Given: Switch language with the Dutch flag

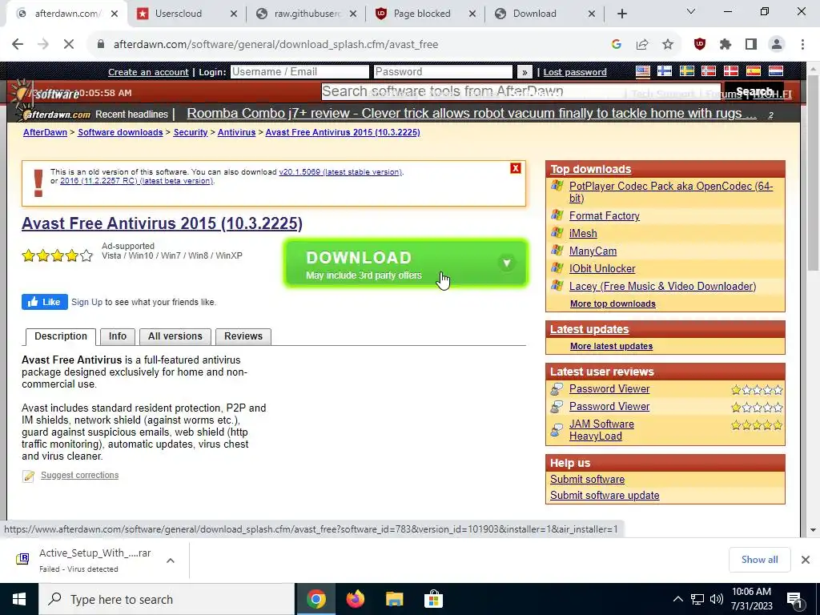Looking at the screenshot, I should point(775,71).
